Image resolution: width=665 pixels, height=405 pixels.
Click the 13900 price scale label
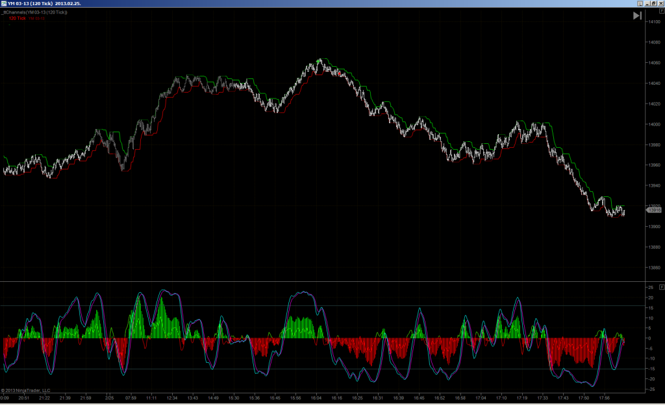[x=655, y=227]
